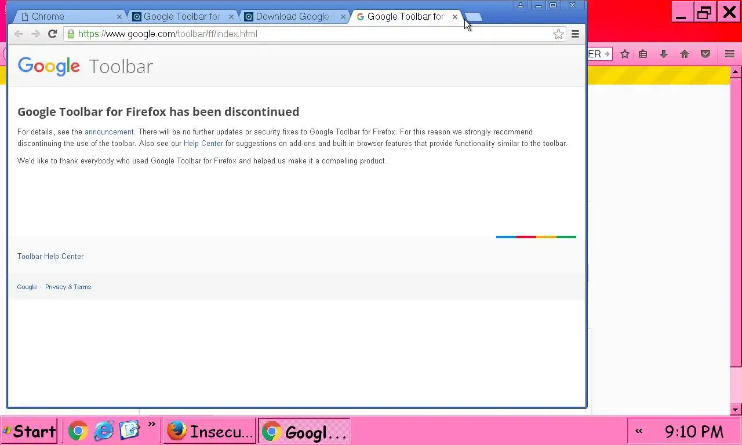Click the green padlock in address bar

[71, 34]
